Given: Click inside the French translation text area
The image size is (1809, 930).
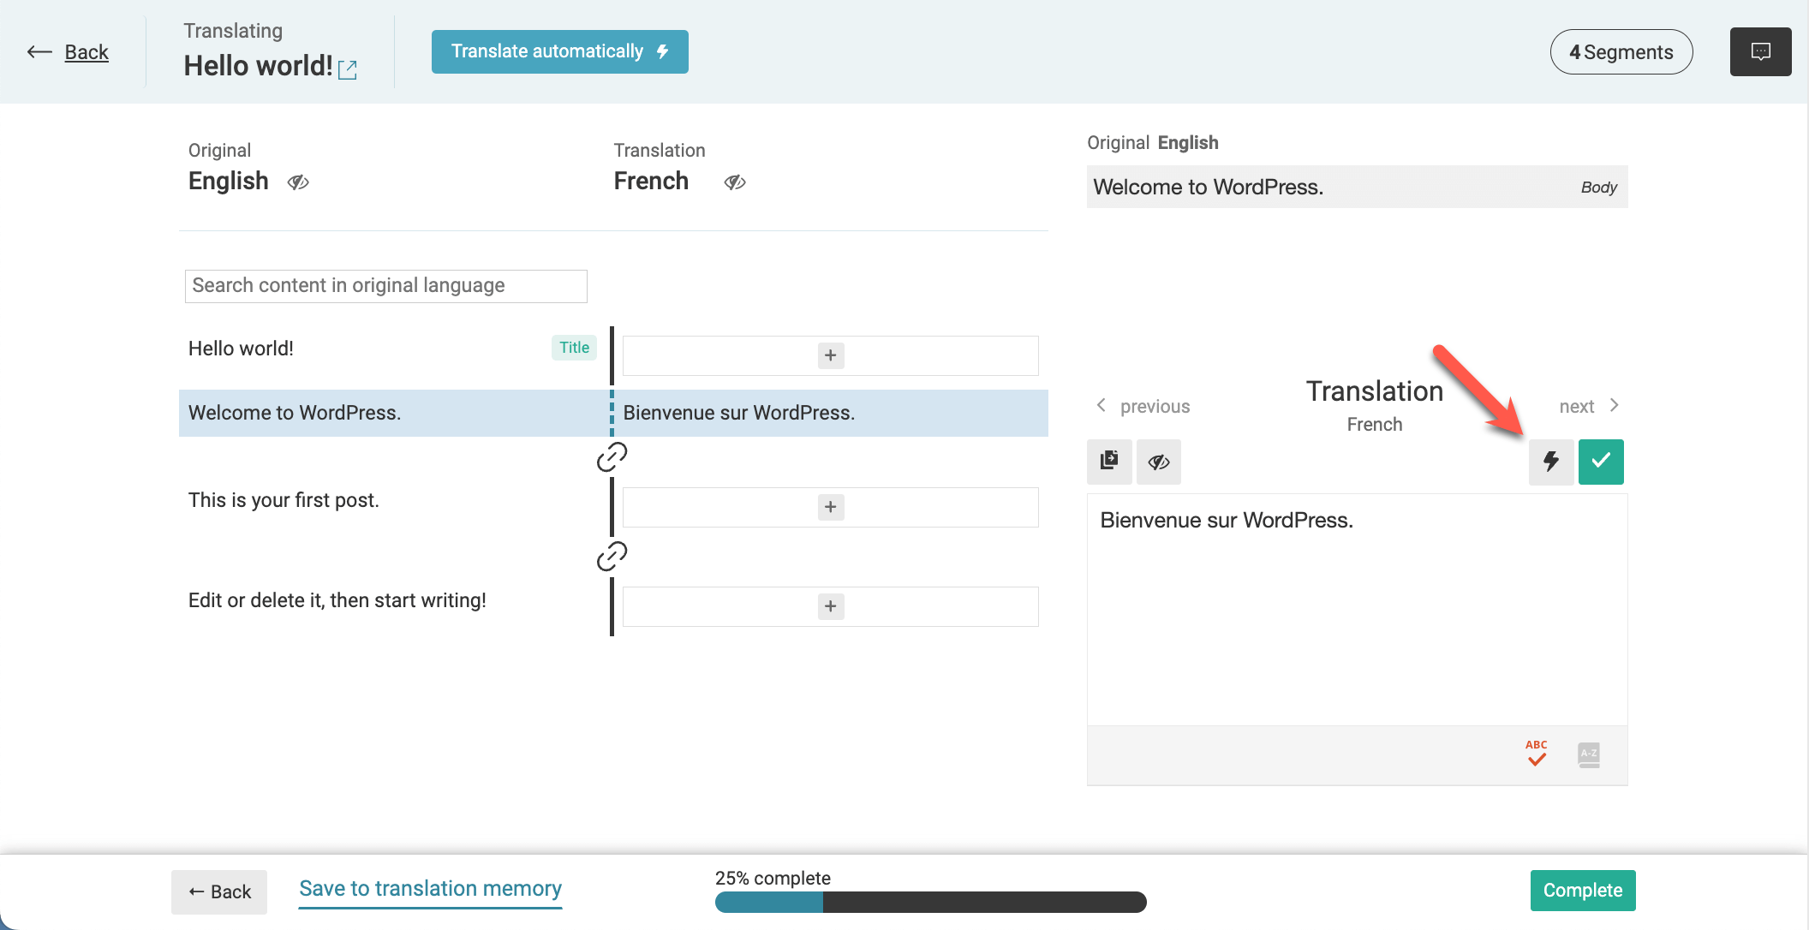Looking at the screenshot, I should coord(1357,610).
